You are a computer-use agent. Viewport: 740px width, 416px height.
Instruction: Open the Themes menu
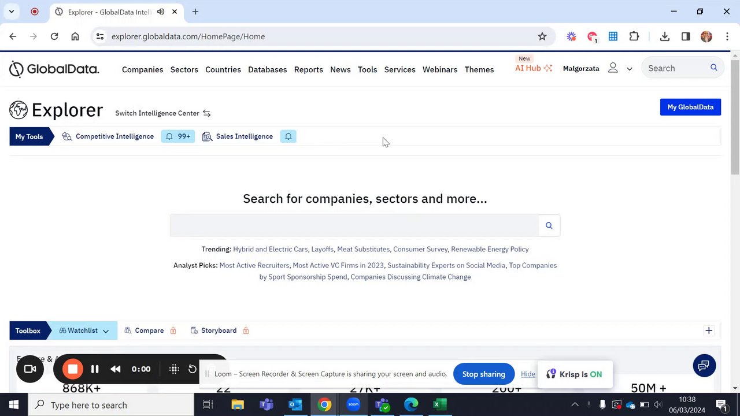click(x=479, y=69)
